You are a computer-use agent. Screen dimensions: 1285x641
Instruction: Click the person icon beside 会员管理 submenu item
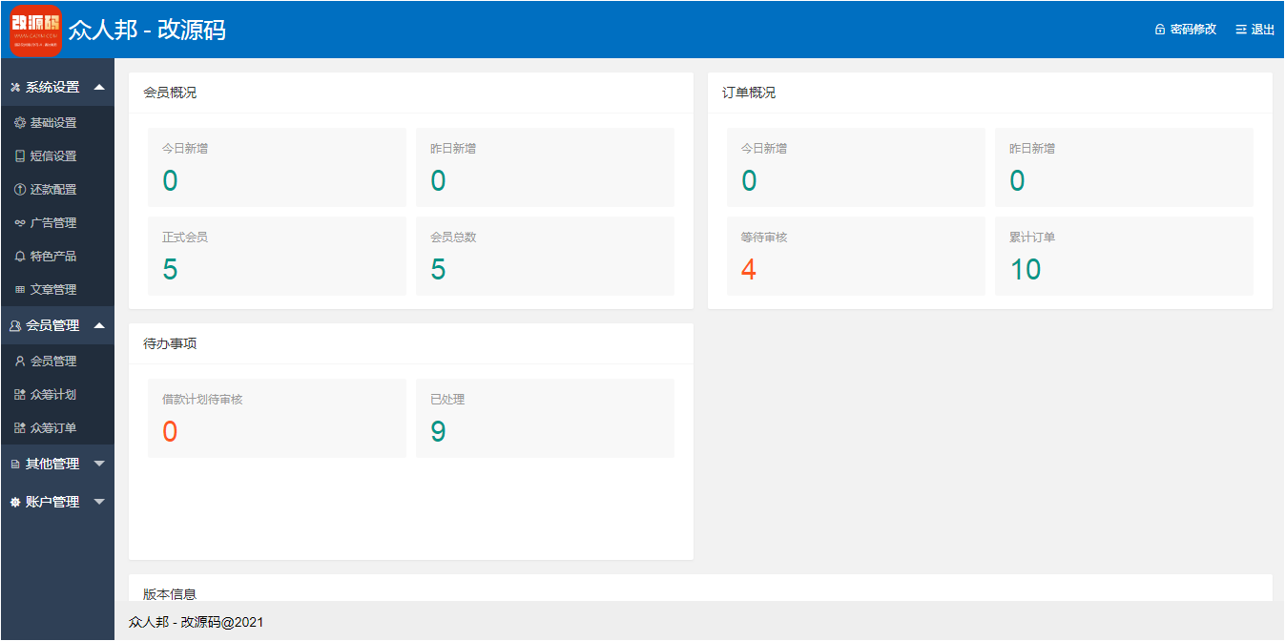click(20, 362)
